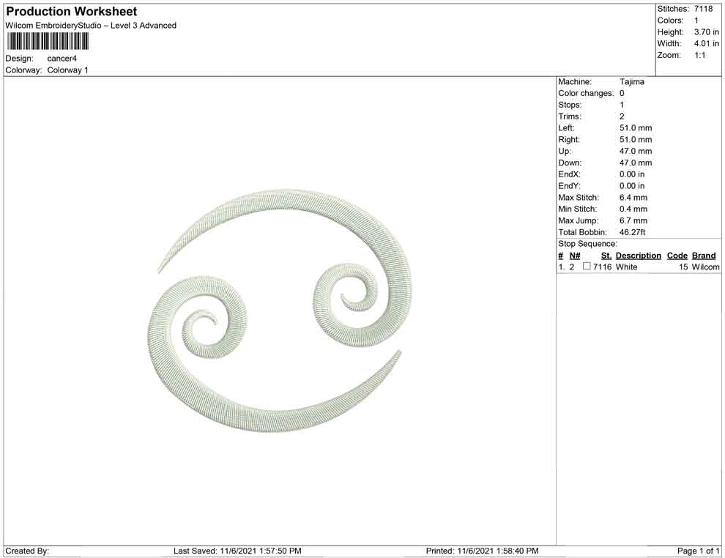Click the Color changes value 0

tap(622, 94)
